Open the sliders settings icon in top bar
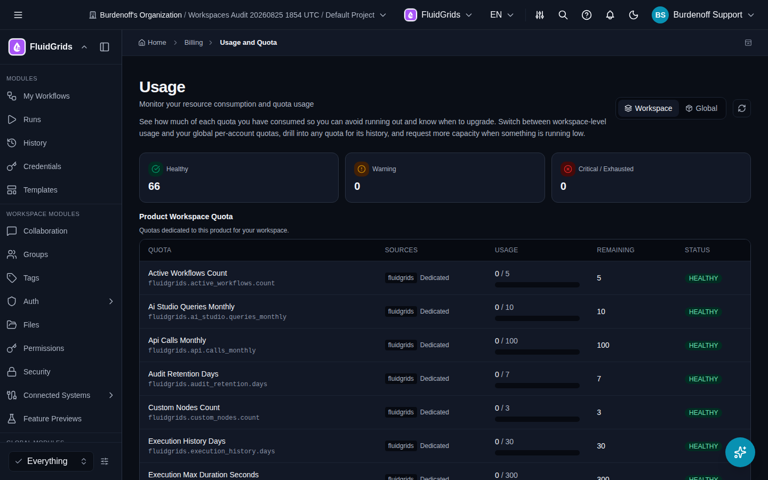Image resolution: width=768 pixels, height=480 pixels. click(540, 15)
